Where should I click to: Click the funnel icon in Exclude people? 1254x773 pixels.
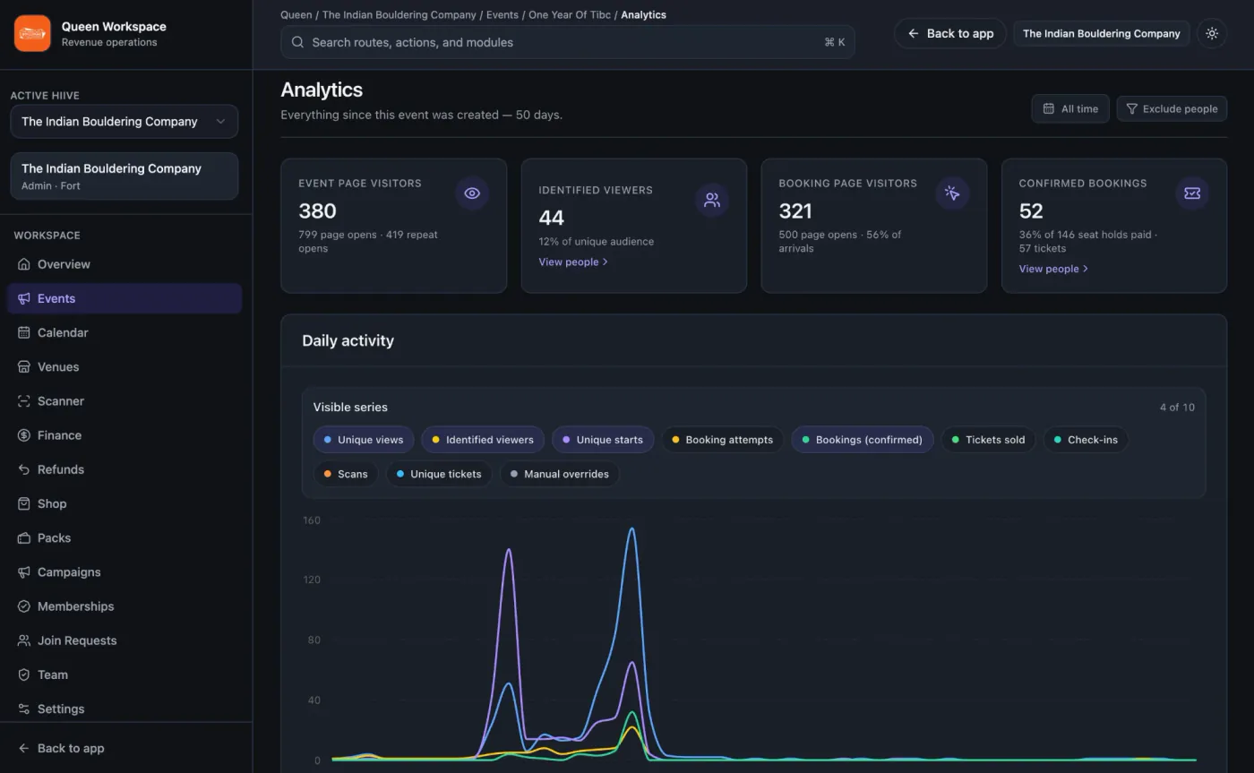[1132, 108]
